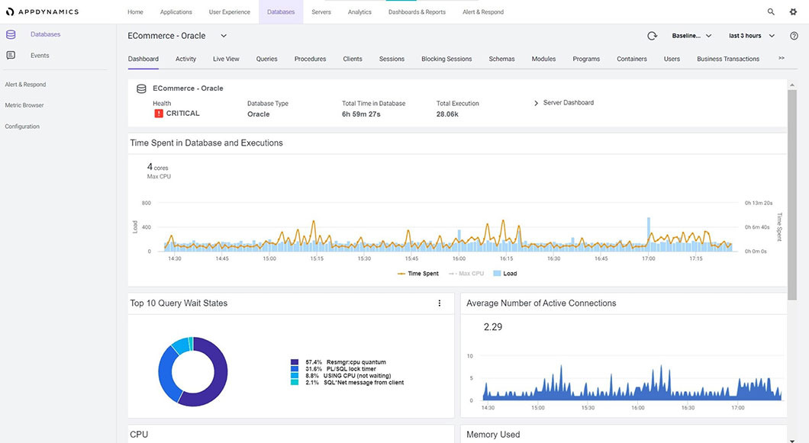
Task: Open the last 3 hours time range dropdown
Action: click(x=751, y=36)
